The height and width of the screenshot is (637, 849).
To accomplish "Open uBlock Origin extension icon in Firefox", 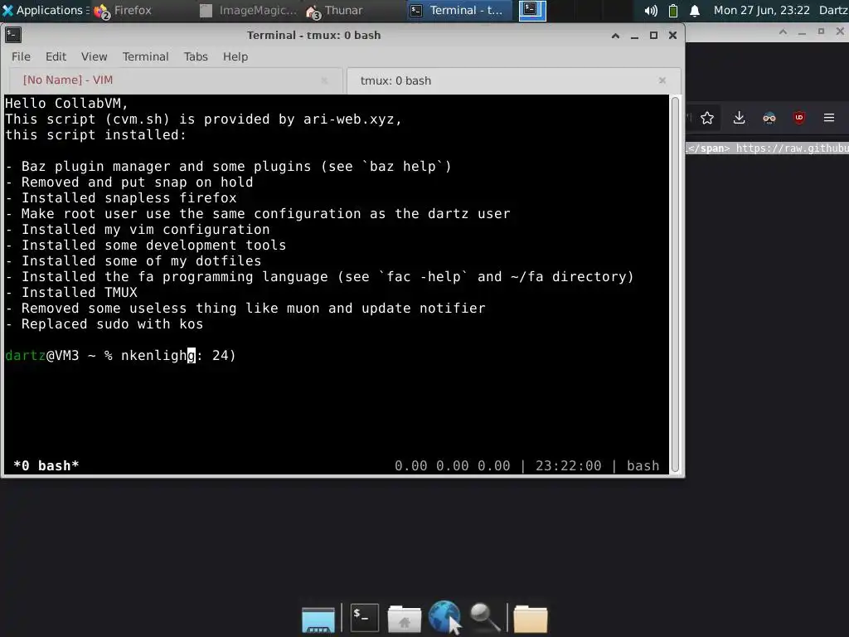I will (799, 118).
